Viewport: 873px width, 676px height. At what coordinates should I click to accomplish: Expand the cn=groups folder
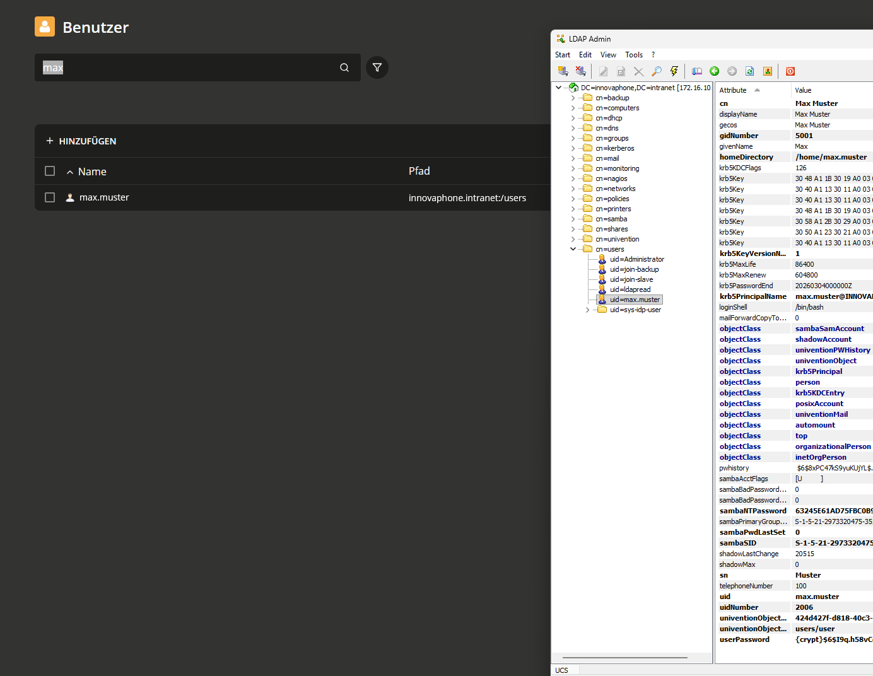point(573,138)
